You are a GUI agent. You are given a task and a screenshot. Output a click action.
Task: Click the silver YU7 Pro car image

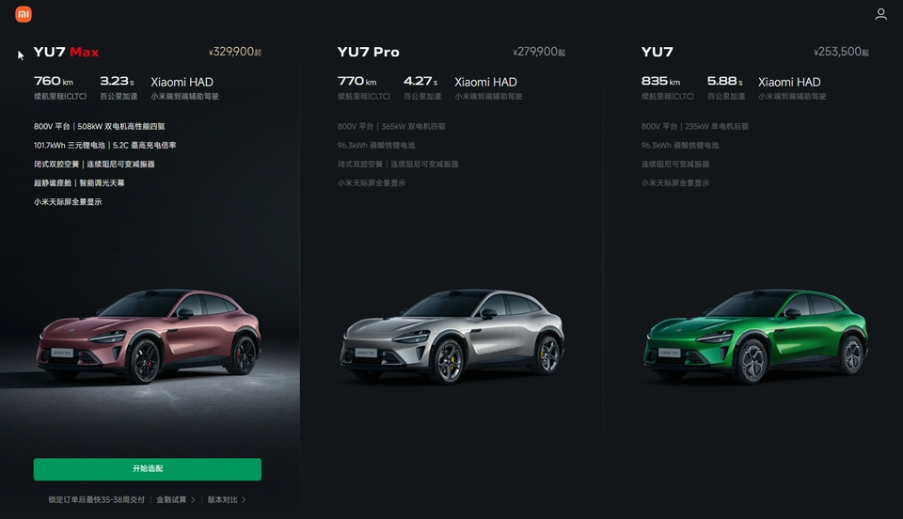point(452,337)
